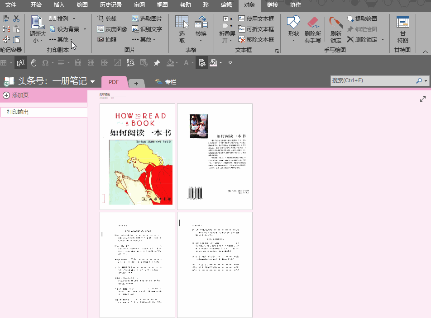431x318 pixels.
Task: Toggle the 折叠展开 text box collapse state
Action: 226,28
